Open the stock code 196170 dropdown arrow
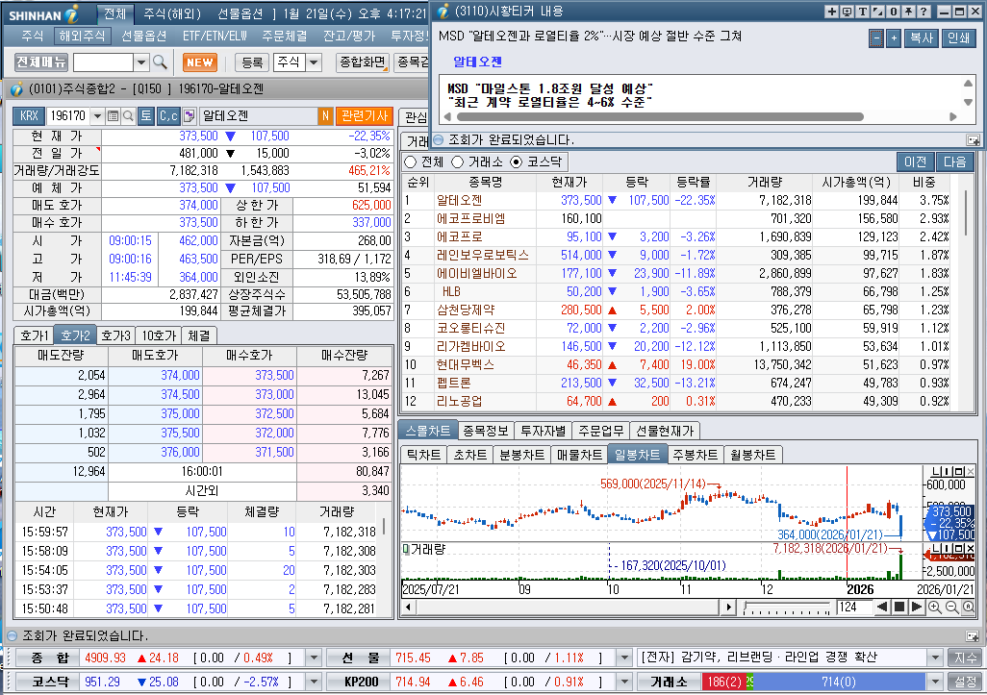987x695 pixels. 97,115
